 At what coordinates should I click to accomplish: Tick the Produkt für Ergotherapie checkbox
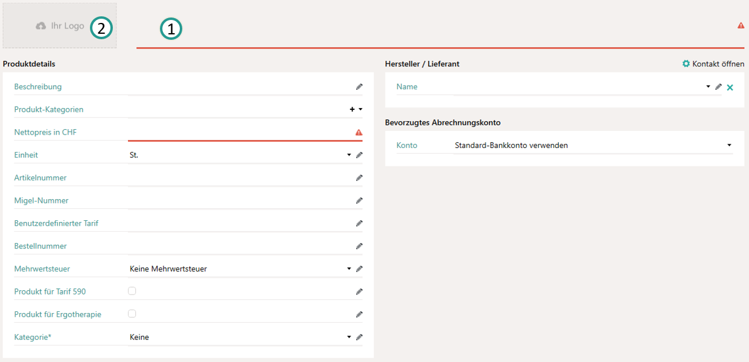[132, 314]
